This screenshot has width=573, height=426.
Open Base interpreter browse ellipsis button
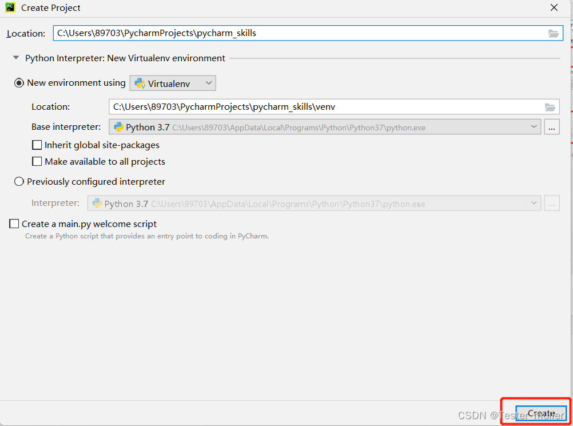point(552,127)
